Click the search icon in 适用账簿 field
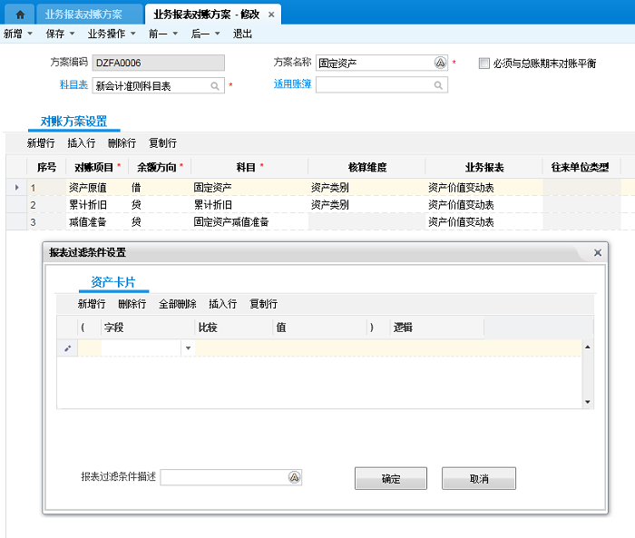 (x=438, y=84)
